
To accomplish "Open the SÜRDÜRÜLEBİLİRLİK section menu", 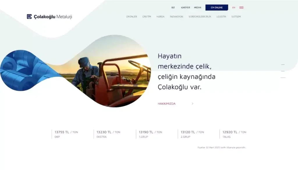I will (x=200, y=17).
